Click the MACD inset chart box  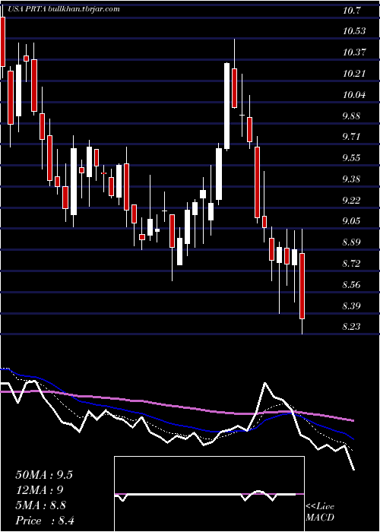pyautogui.click(x=209, y=494)
